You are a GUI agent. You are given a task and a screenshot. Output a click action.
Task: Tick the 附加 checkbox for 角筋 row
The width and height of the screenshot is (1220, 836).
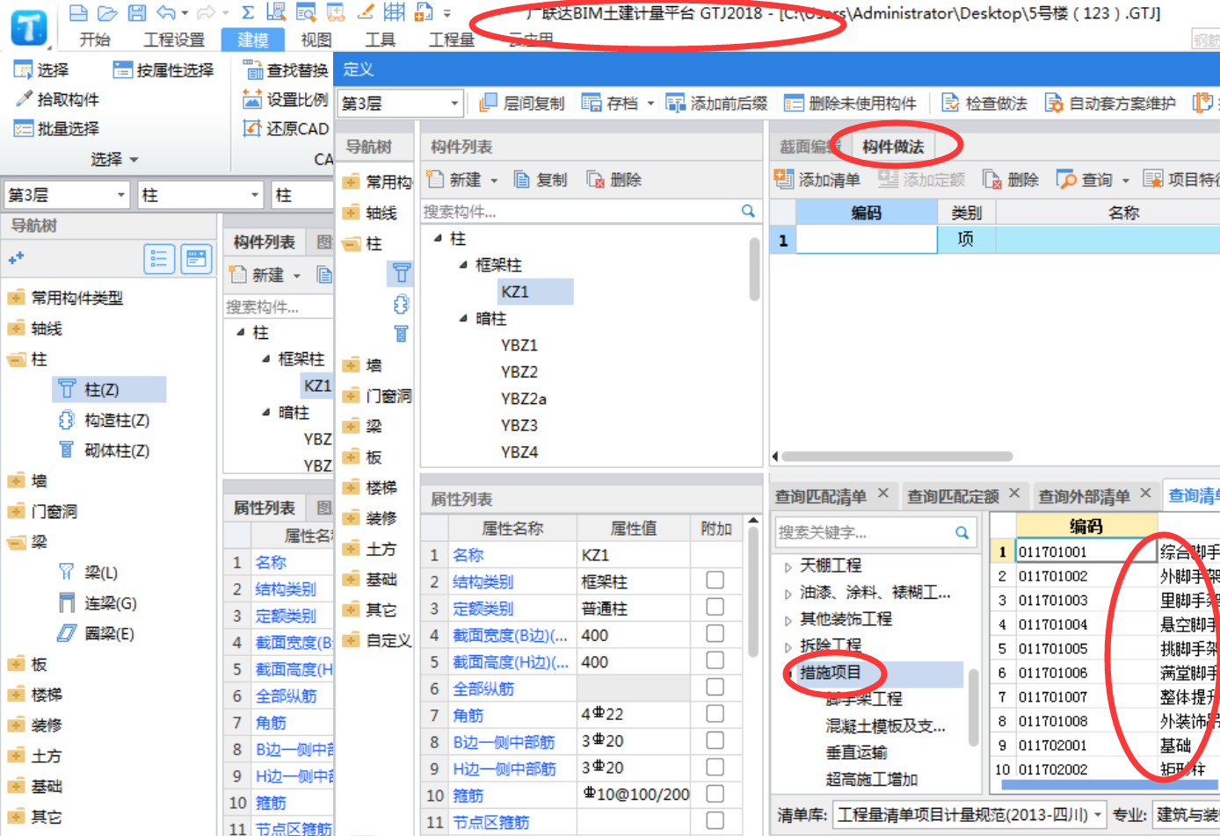pyautogui.click(x=715, y=714)
